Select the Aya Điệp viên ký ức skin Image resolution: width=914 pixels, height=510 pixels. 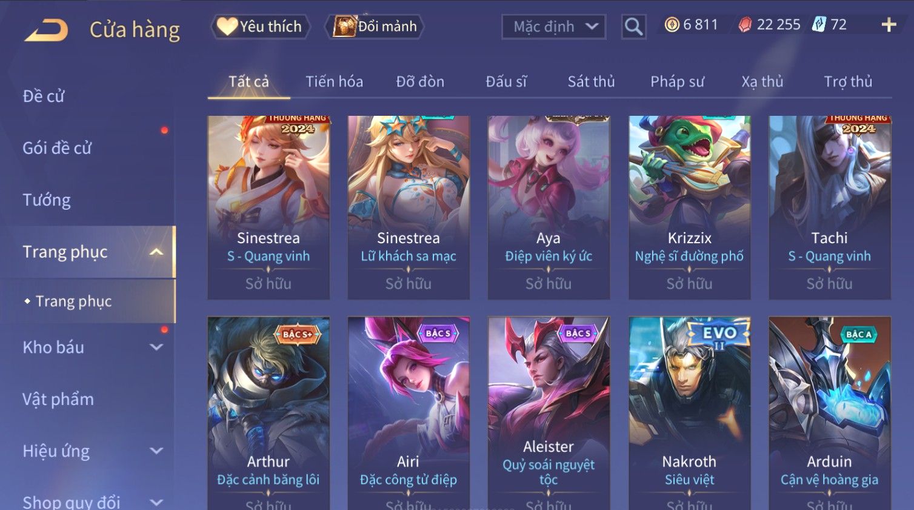549,207
